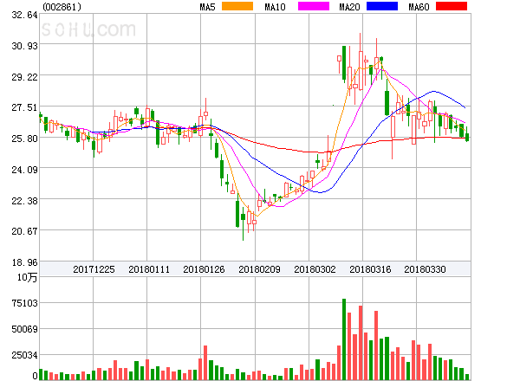
Task: Select the 20180330 date label
Action: coord(425,269)
